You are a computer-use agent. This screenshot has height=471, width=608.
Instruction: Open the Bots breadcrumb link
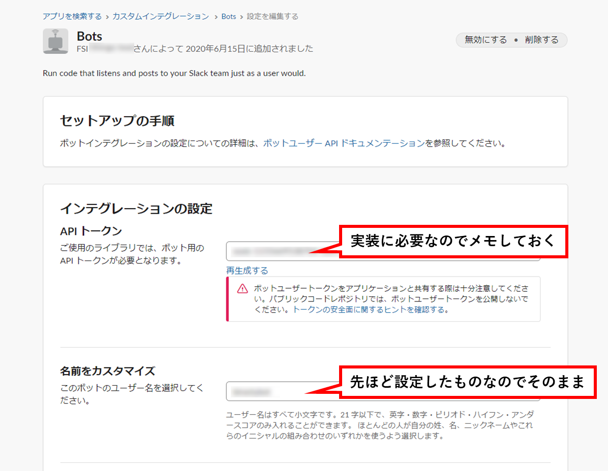click(x=229, y=17)
